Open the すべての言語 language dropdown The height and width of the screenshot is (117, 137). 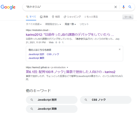(x=34, y=24)
